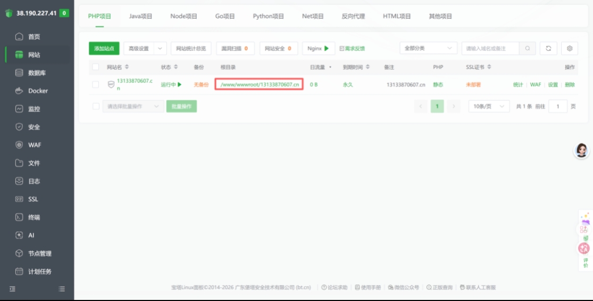
Task: Open root directory /www/wwwroot/13133870607.cn
Action: (x=260, y=84)
